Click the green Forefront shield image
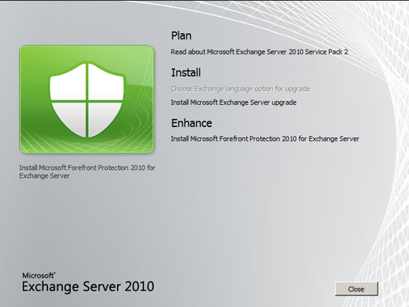 pyautogui.click(x=87, y=99)
